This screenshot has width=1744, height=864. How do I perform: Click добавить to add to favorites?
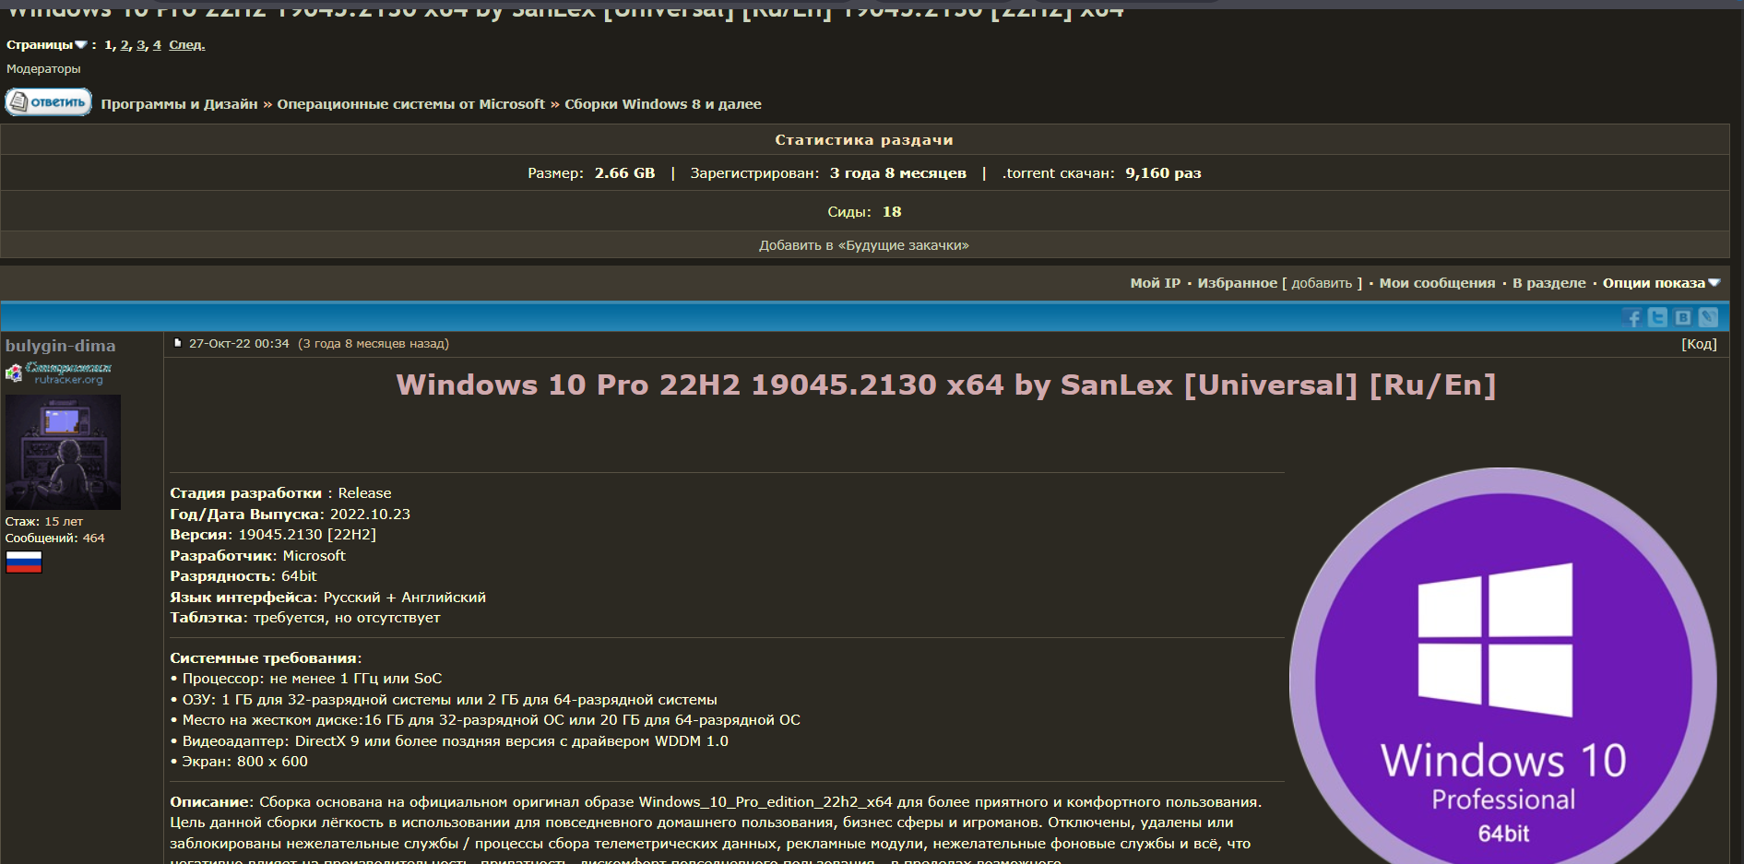pyautogui.click(x=1322, y=283)
